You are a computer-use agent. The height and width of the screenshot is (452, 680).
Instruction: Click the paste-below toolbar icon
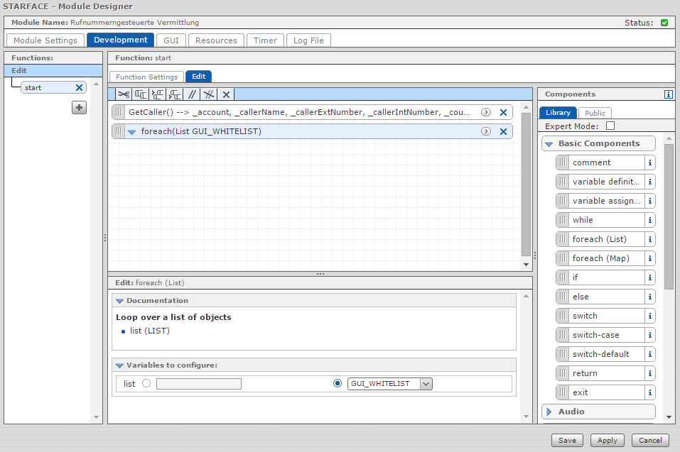175,94
